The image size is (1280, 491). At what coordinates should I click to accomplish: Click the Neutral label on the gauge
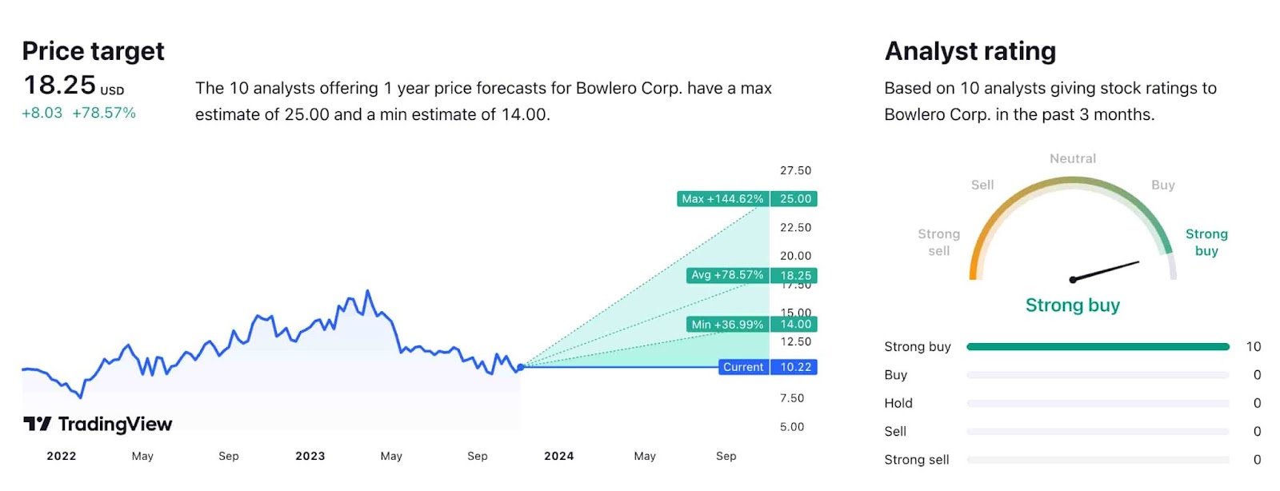[x=1072, y=158]
